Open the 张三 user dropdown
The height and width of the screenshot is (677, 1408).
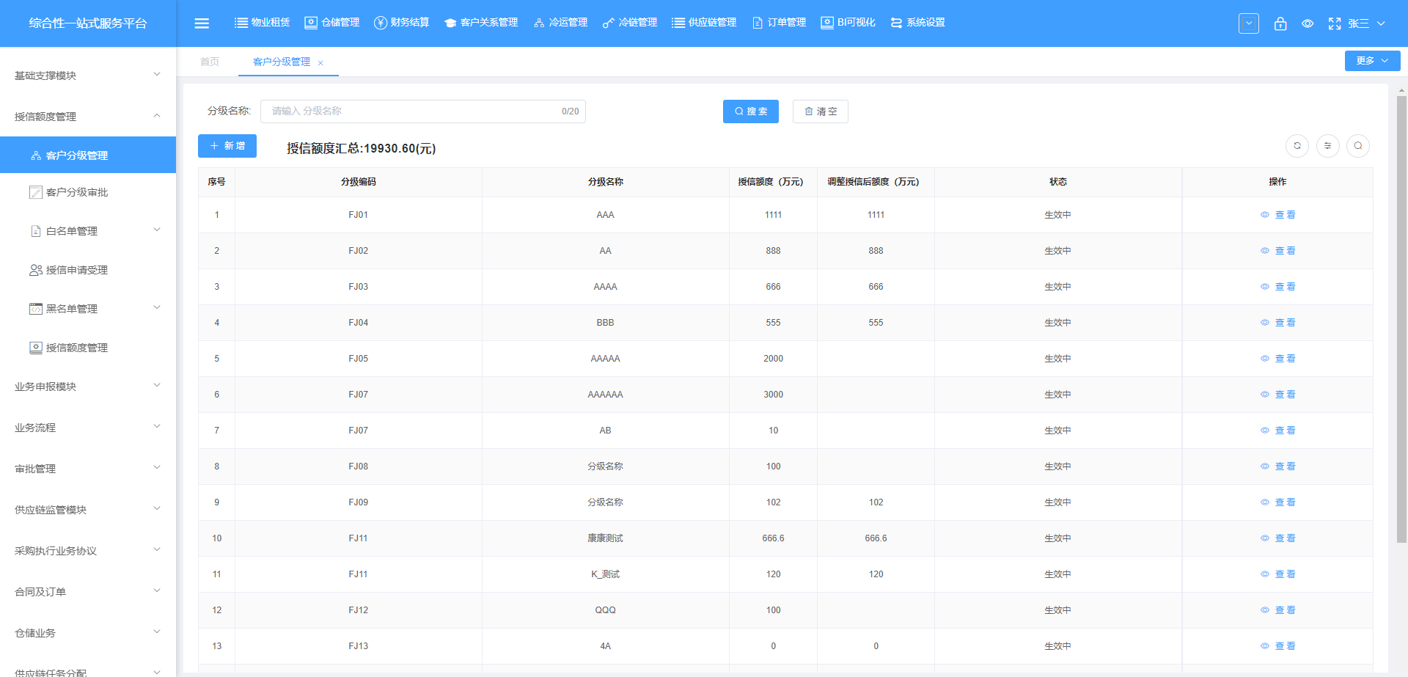tap(1366, 23)
